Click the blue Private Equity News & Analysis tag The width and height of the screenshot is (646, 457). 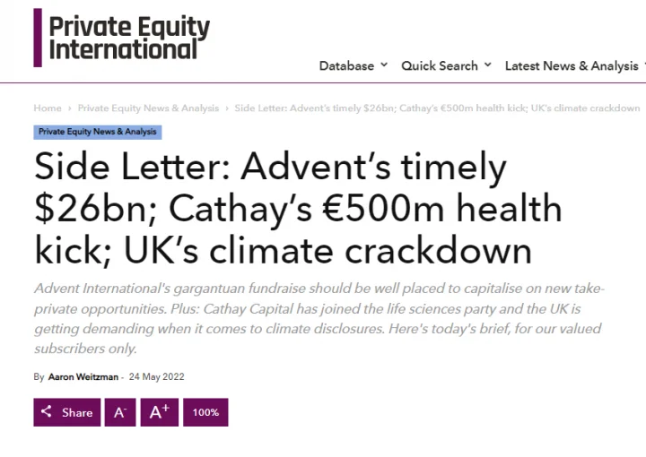coord(98,132)
